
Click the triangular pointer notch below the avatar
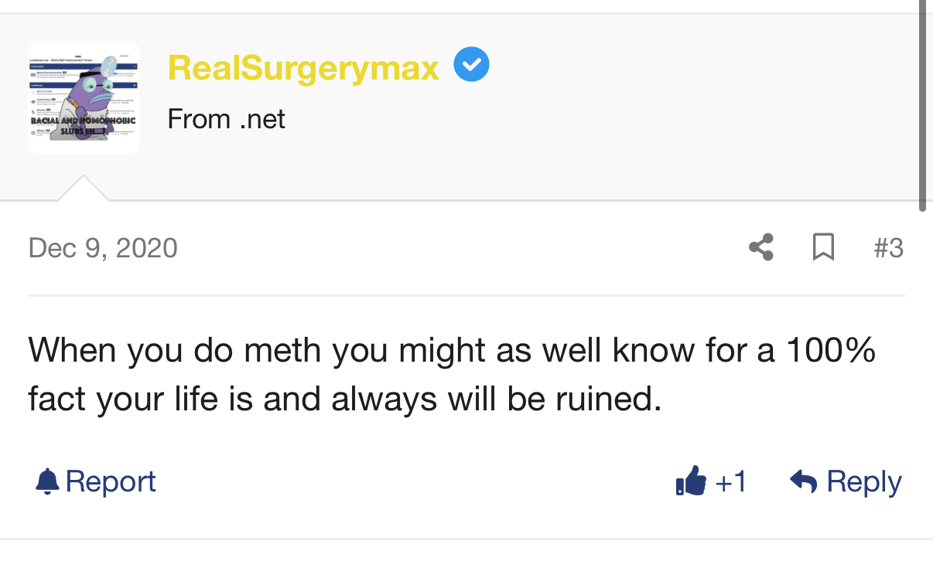[x=83, y=189]
